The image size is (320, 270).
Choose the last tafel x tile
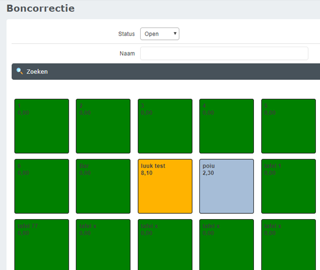point(288,245)
